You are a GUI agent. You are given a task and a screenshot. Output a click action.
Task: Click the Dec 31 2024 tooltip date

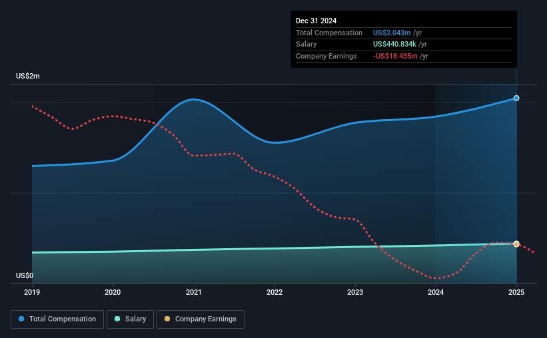point(316,21)
